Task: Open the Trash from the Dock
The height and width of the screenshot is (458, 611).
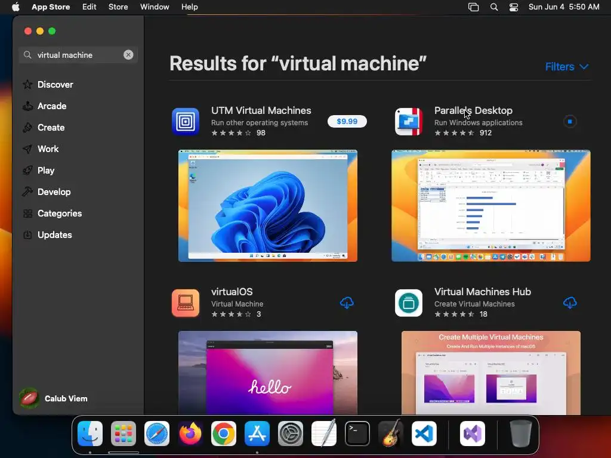Action: coord(520,434)
